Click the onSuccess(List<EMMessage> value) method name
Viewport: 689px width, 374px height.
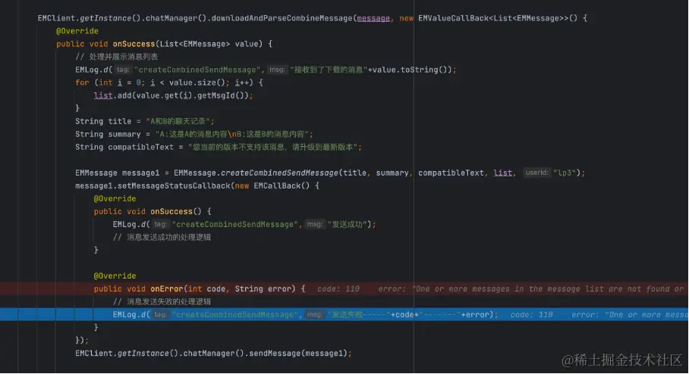click(x=134, y=44)
